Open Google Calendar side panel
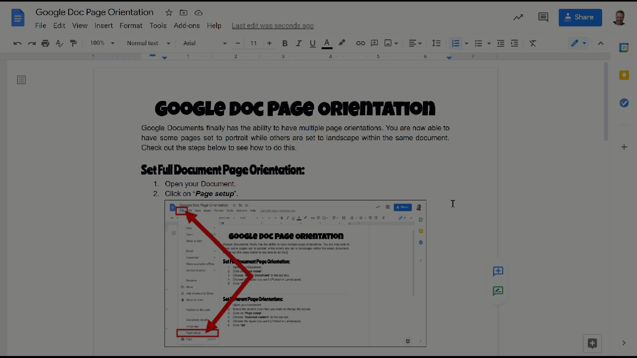Image resolution: width=637 pixels, height=358 pixels. point(624,48)
